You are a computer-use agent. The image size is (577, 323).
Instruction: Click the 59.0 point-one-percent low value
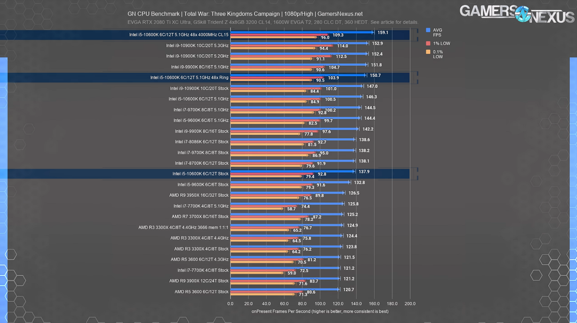tap(292, 273)
